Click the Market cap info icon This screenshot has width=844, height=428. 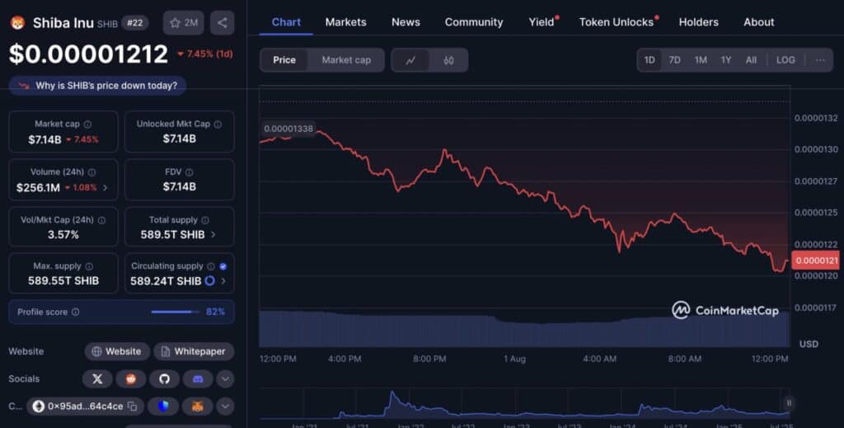87,125
